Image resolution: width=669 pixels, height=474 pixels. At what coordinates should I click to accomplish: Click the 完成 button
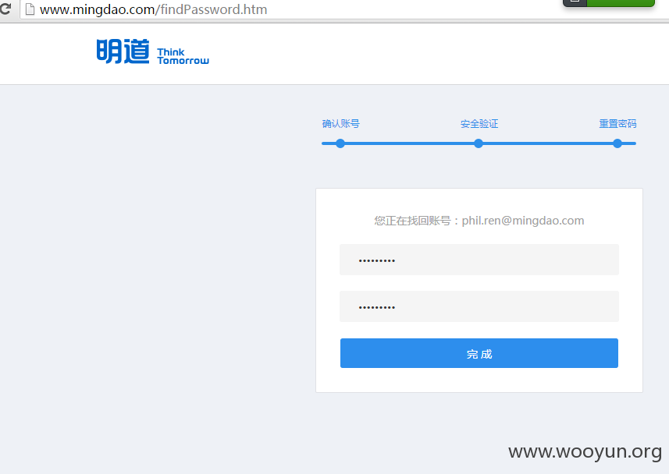click(479, 353)
